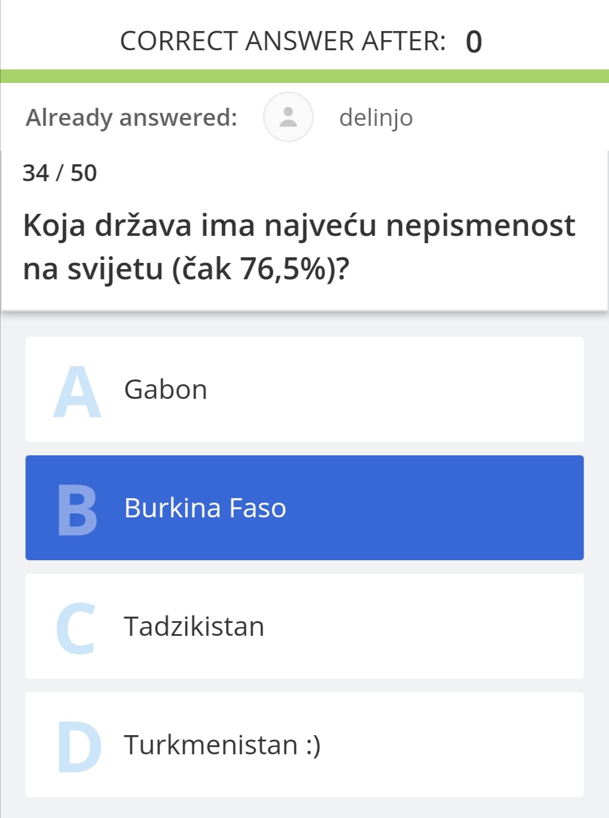This screenshot has width=609, height=818.
Task: Select the word Turkmenistan in answer D
Action: tap(211, 745)
